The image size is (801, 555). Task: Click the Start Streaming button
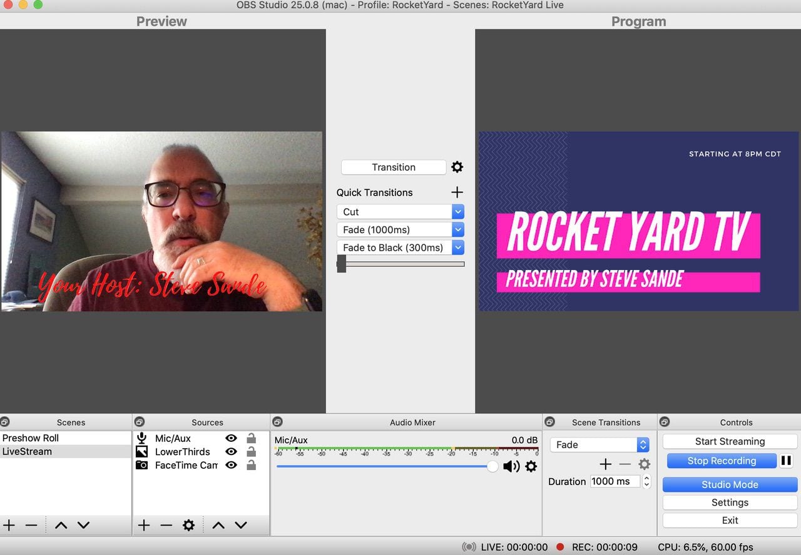(x=730, y=441)
